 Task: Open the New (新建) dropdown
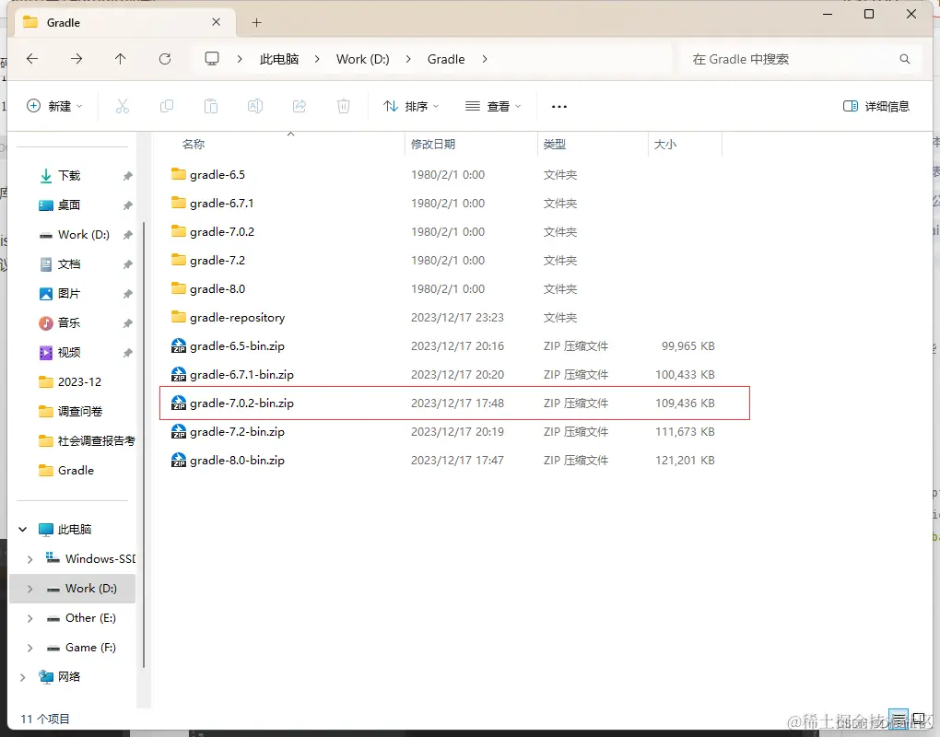click(x=54, y=106)
